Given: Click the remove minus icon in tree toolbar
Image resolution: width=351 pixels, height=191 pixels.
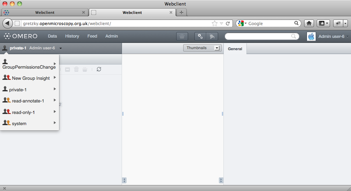Looking at the screenshot, I should 67,70.
